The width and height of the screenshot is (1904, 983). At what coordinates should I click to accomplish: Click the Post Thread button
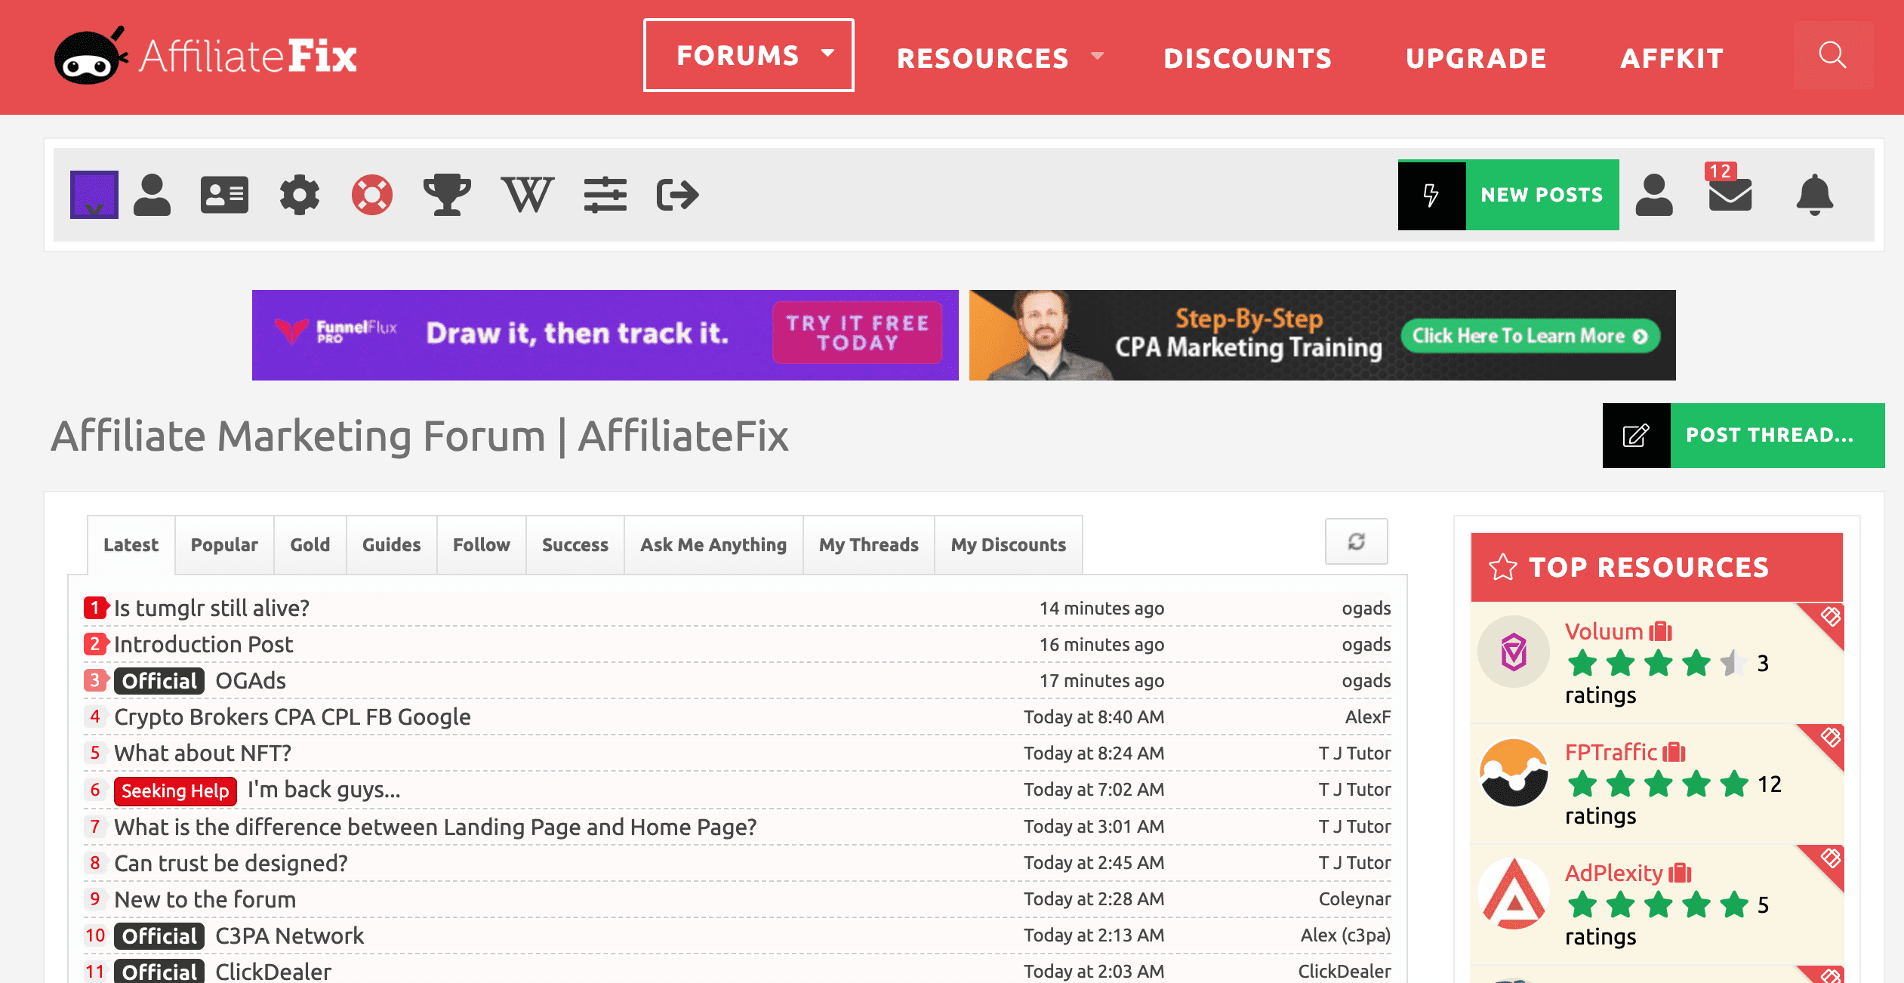coord(1743,435)
